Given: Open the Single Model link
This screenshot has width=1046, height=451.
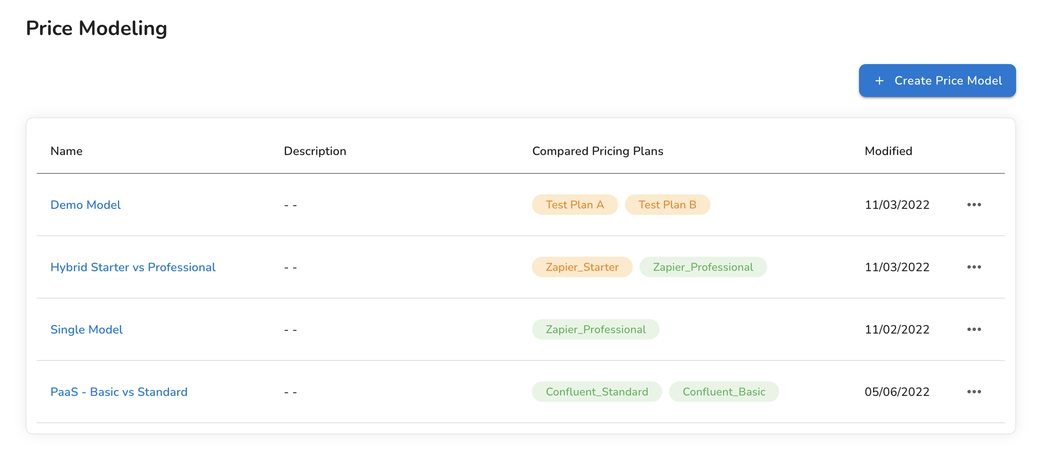Looking at the screenshot, I should pyautogui.click(x=86, y=330).
